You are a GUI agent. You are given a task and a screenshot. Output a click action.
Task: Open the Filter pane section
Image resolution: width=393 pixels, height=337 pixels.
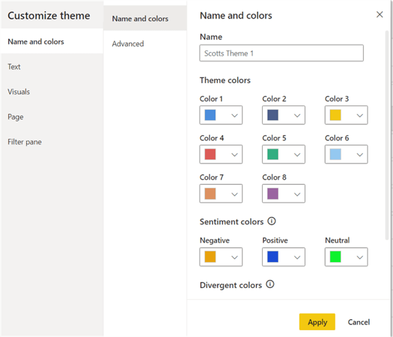(52, 142)
